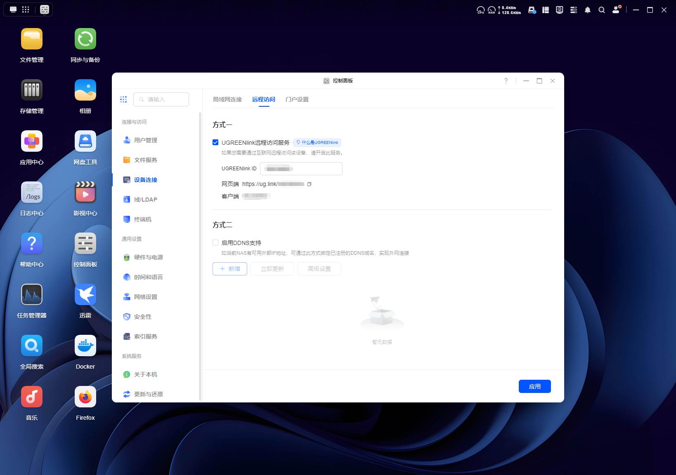The width and height of the screenshot is (676, 475).
Task: View the RAM usage gauge in top bar
Action: click(492, 10)
